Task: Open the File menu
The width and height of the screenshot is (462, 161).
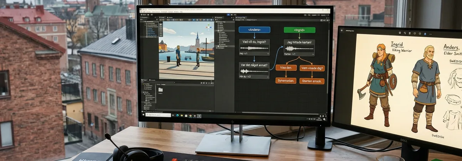Action: 141,12
